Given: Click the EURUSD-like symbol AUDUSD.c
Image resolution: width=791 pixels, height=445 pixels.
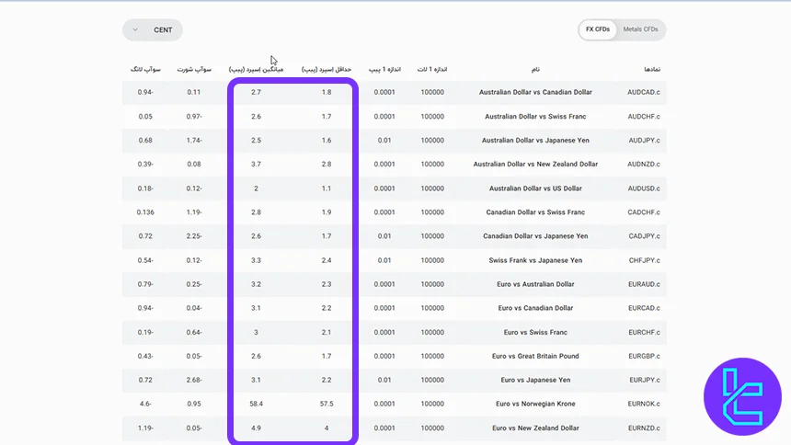Looking at the screenshot, I should click(x=644, y=188).
